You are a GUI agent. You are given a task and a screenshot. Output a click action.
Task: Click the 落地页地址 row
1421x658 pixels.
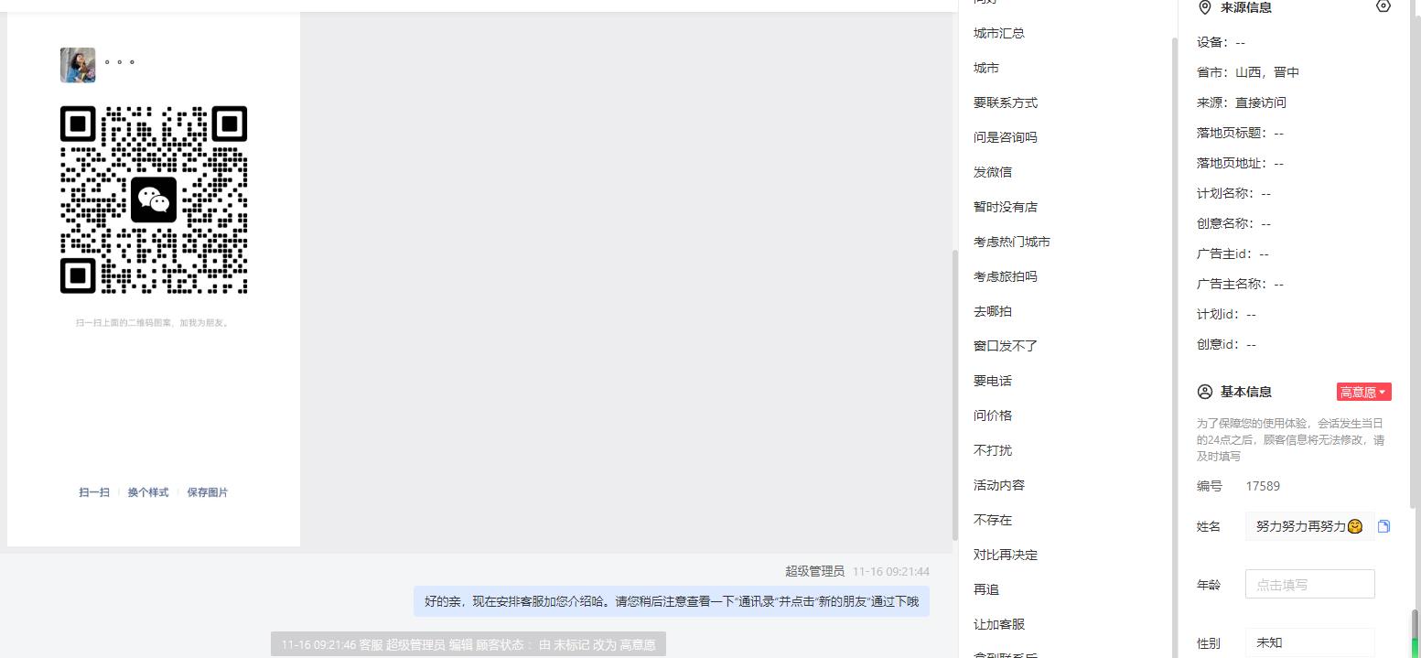[1240, 163]
